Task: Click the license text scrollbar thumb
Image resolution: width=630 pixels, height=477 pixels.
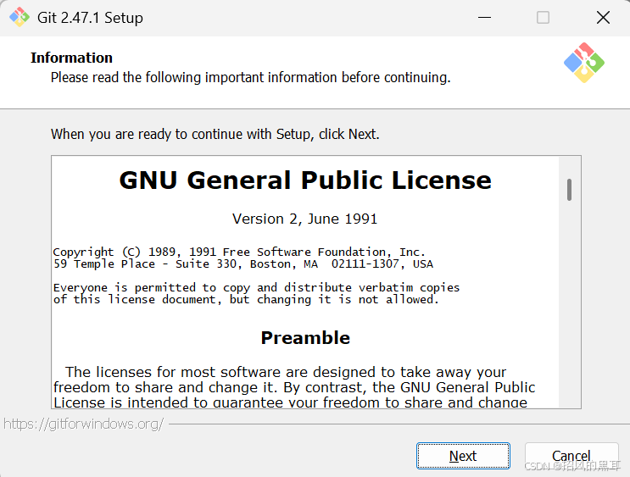Action: (x=569, y=190)
